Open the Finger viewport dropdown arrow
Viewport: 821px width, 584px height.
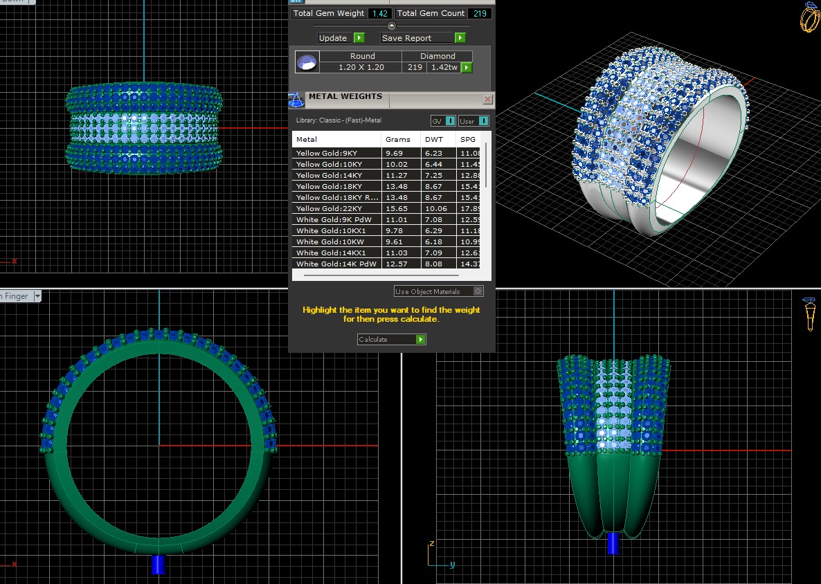point(37,296)
